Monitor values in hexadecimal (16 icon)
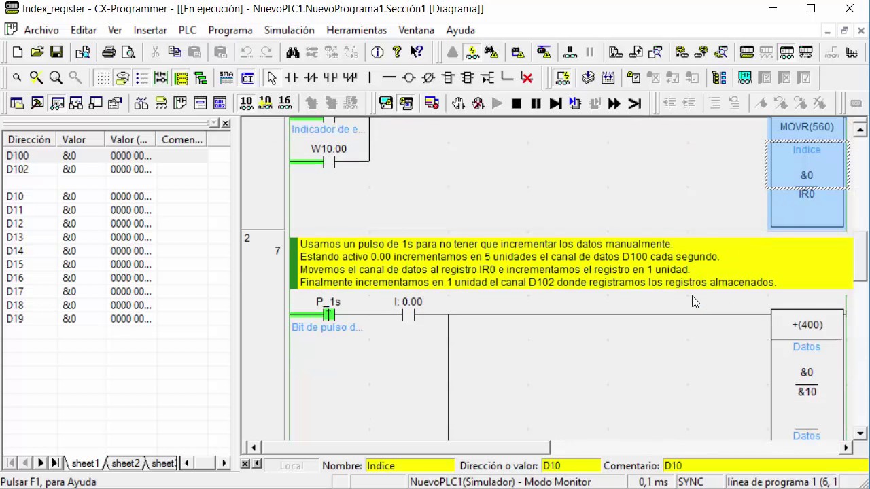 (x=285, y=104)
